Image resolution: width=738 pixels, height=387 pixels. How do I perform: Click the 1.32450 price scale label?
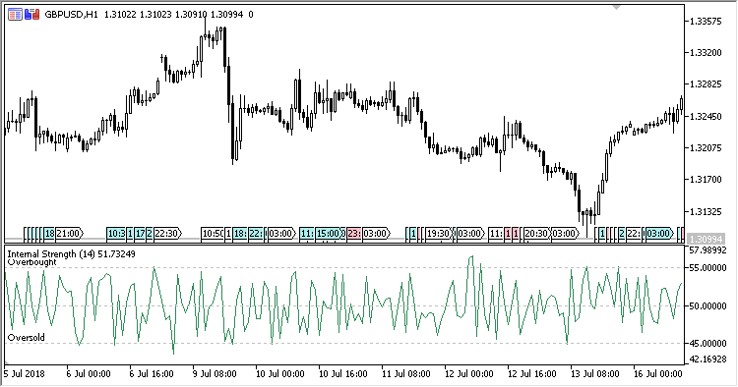click(706, 117)
